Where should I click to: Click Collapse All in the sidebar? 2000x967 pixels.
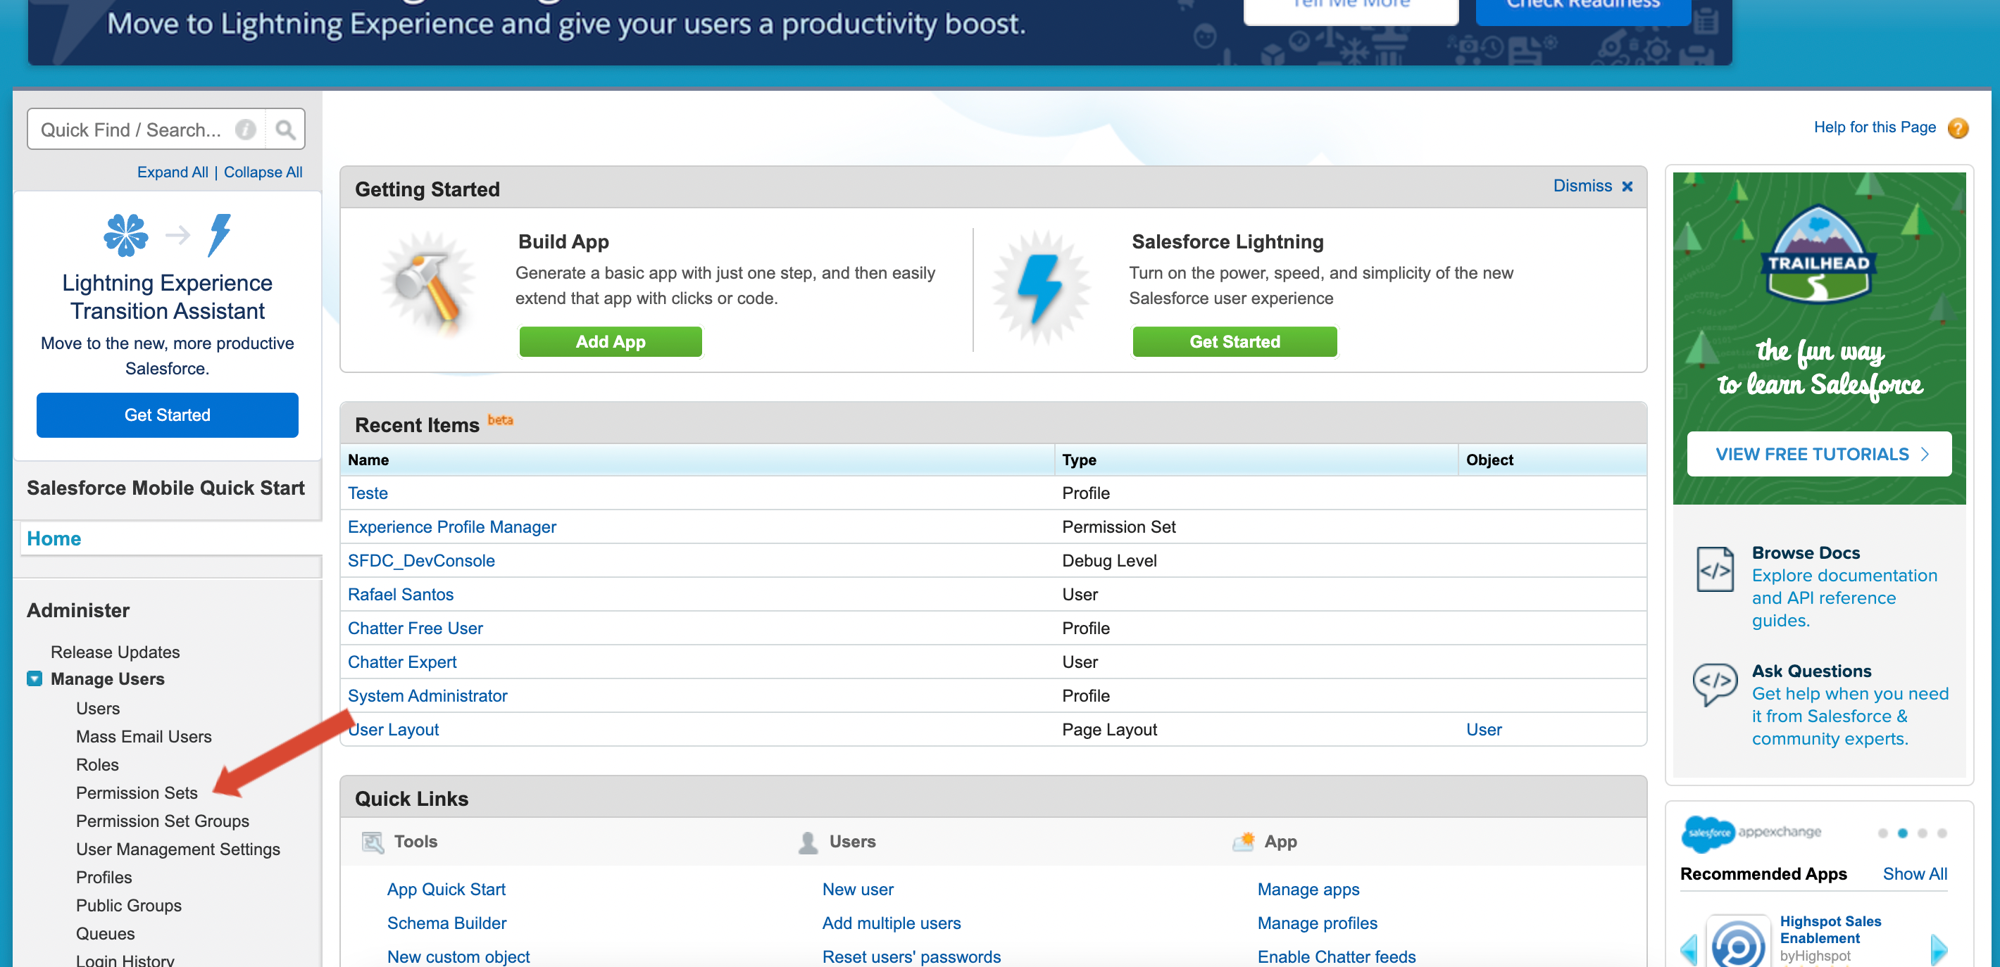263,172
